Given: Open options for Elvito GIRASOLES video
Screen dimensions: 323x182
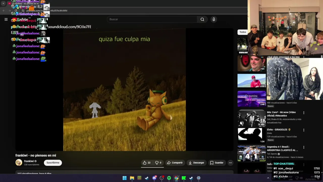Looking at the screenshot, I should [304, 130].
